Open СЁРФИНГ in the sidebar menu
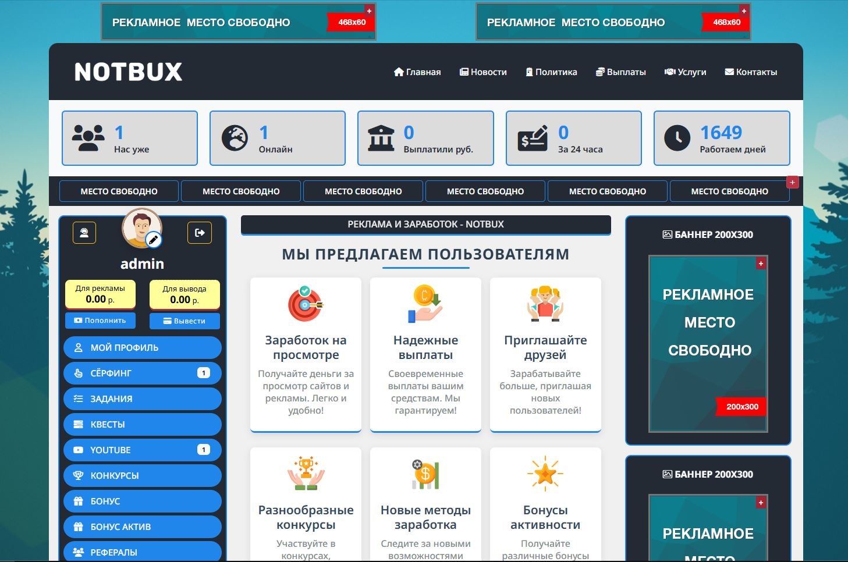This screenshot has width=848, height=562. pyautogui.click(x=143, y=373)
